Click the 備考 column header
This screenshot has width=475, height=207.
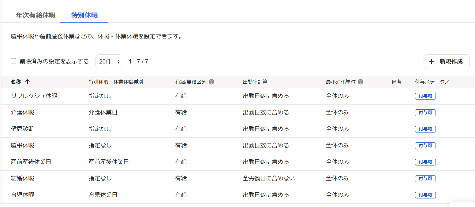396,82
